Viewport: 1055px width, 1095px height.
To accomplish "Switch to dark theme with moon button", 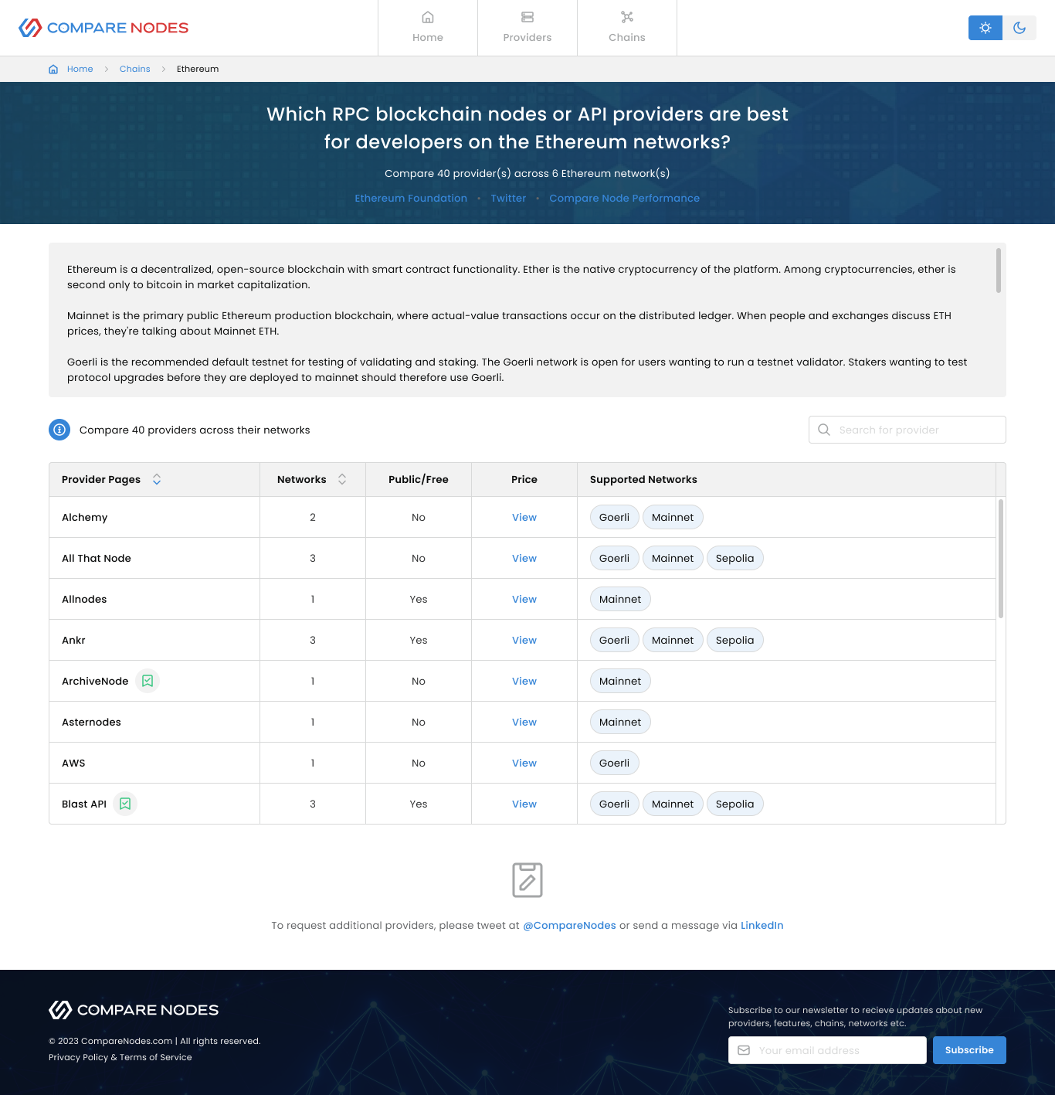I will pos(1019,28).
